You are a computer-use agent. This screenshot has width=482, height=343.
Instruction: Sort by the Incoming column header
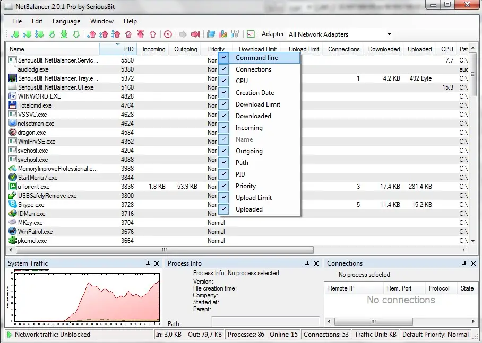coord(152,49)
